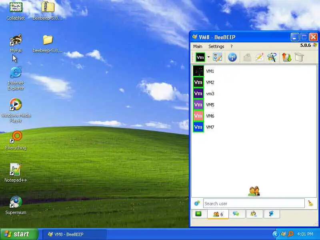Image resolution: width=320 pixels, height=240 pixels.
Task: Click the violet VM5 avatar
Action: coord(198,105)
